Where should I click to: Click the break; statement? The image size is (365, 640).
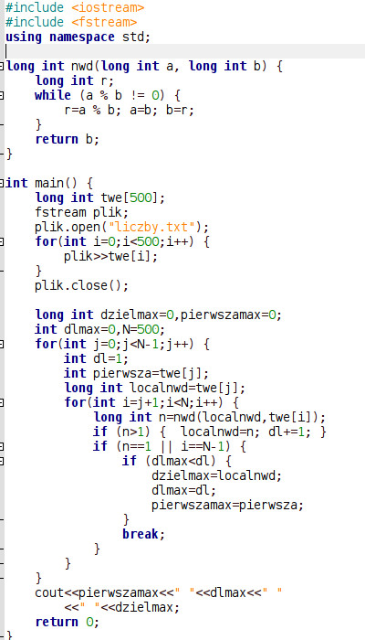[144, 534]
